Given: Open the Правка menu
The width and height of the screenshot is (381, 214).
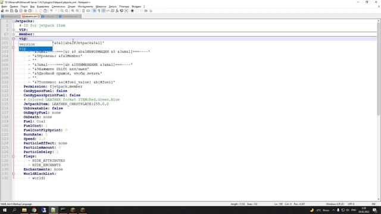Looking at the screenshot, I should click(14, 7).
